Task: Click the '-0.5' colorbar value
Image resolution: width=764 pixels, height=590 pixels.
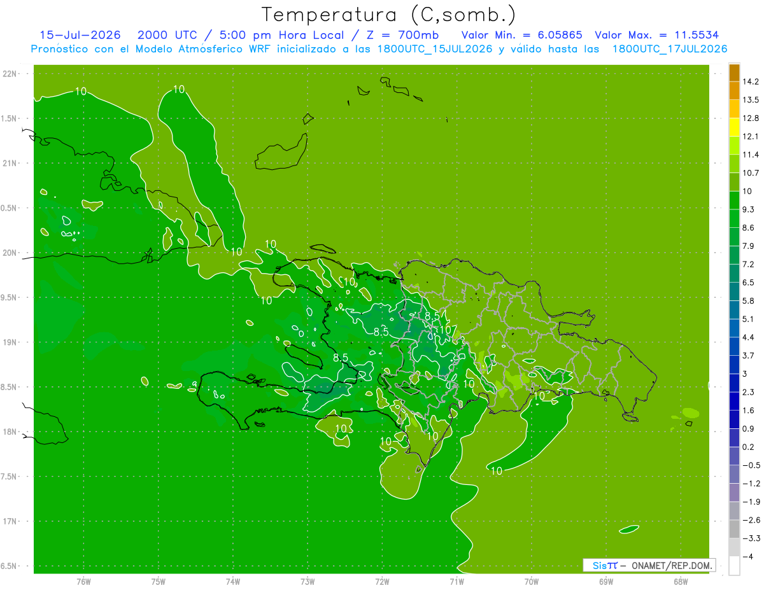Action: point(751,466)
